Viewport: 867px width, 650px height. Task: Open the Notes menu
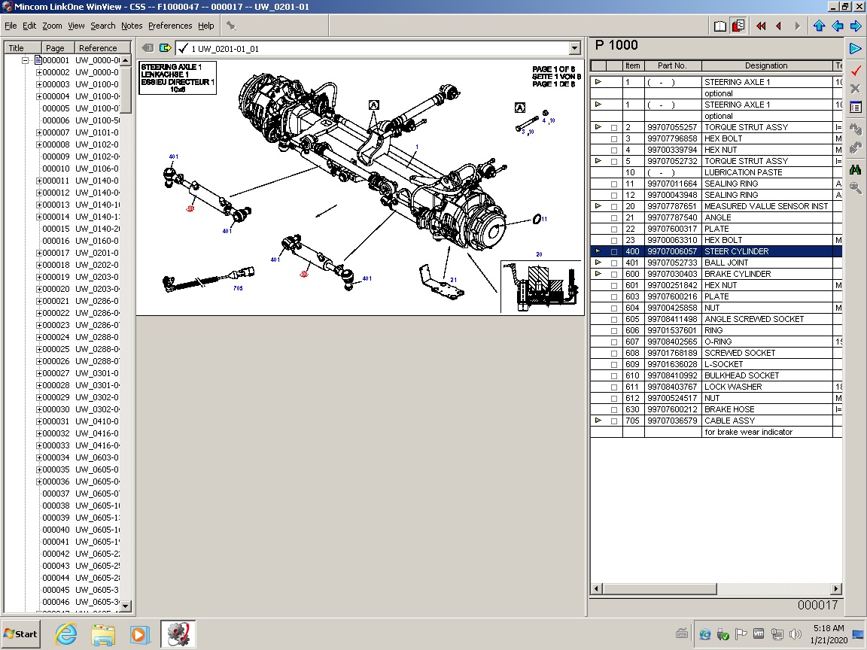132,26
